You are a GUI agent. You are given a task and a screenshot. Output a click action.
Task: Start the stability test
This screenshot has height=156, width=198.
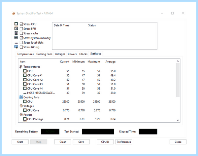(x=20, y=142)
